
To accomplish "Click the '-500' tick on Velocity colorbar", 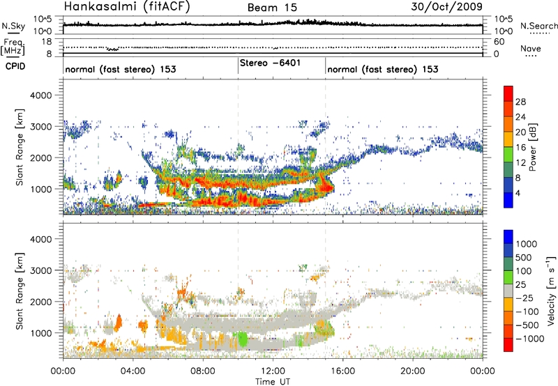I will [527, 325].
